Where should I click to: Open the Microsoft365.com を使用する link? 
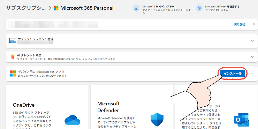[x=222, y=7]
